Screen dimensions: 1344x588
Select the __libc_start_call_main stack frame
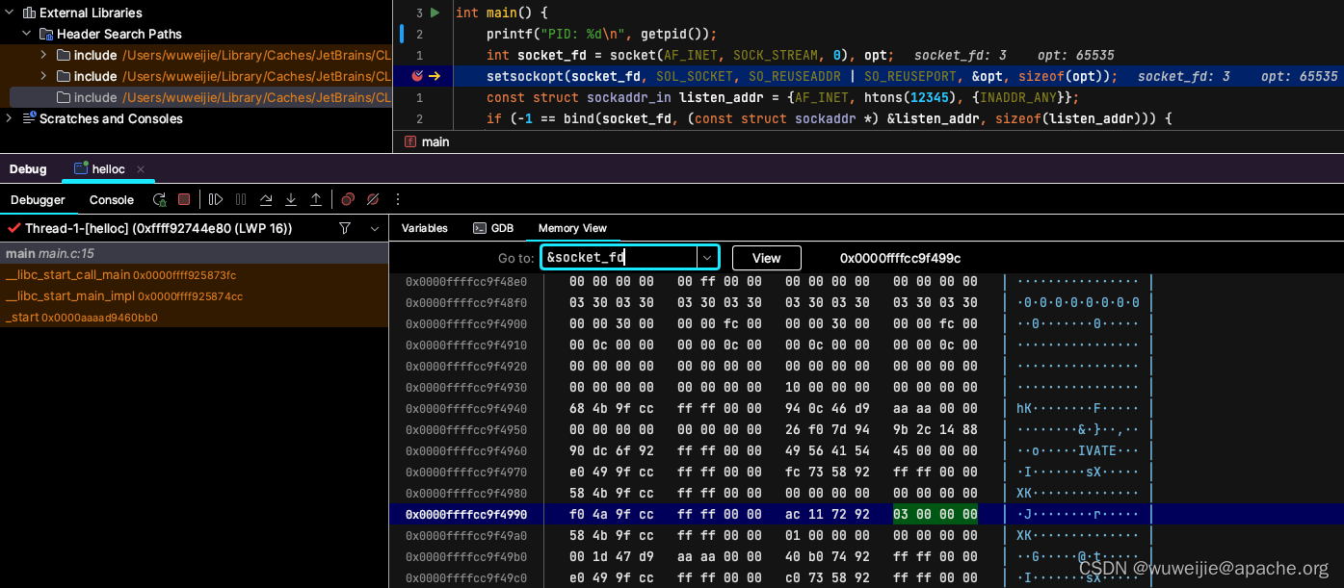click(x=194, y=274)
